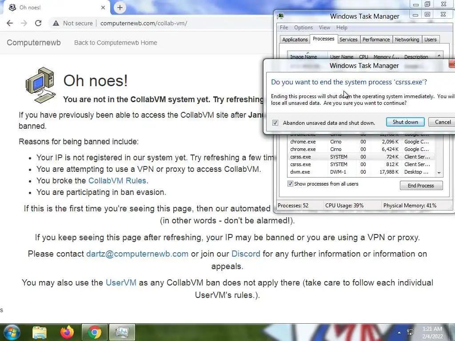
Task: Click the computer illustration beside Oh noes!
Action: [x=40, y=85]
